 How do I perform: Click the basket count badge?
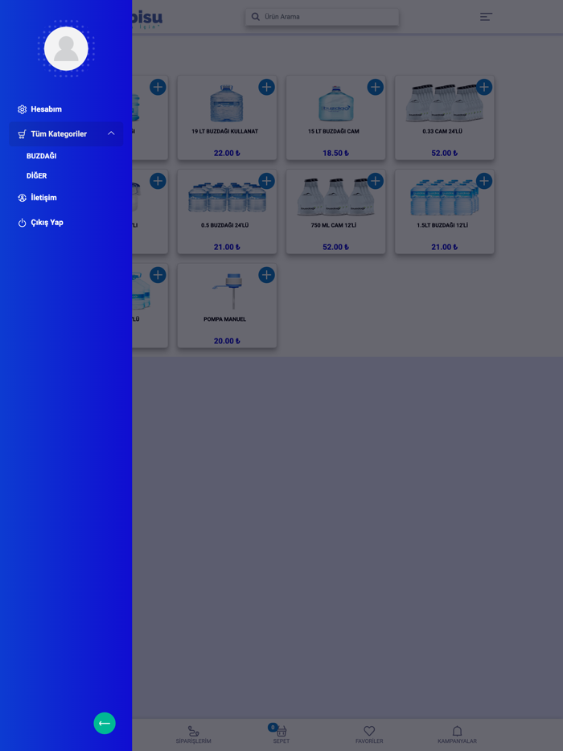[x=273, y=728]
